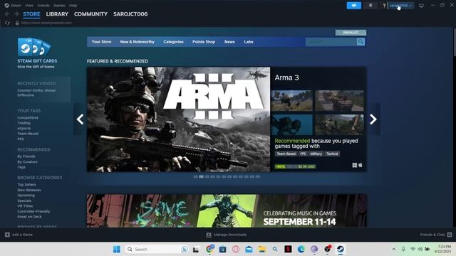Click the question mark help icon

coord(384,6)
